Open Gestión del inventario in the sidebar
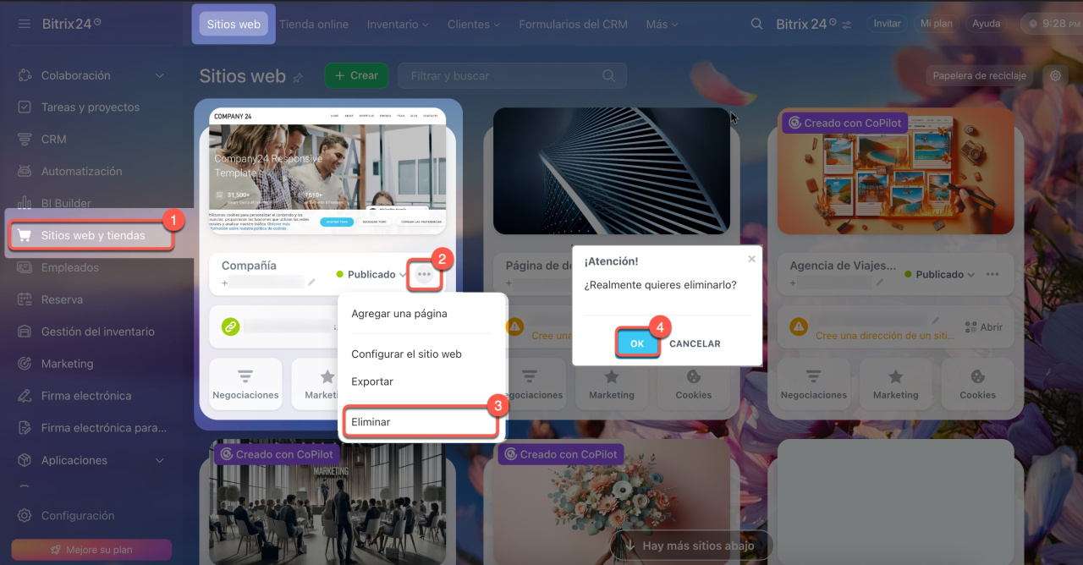 pyautogui.click(x=98, y=332)
